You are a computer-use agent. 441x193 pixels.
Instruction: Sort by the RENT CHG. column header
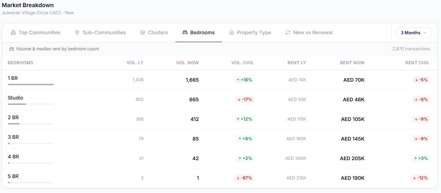pos(417,63)
